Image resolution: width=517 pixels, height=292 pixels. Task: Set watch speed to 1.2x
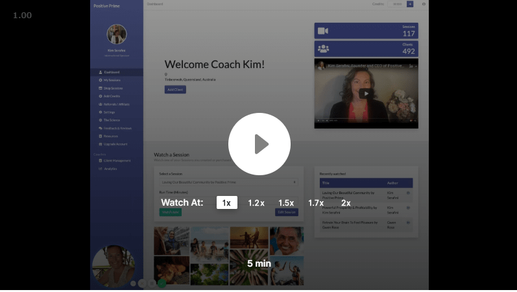pos(256,203)
